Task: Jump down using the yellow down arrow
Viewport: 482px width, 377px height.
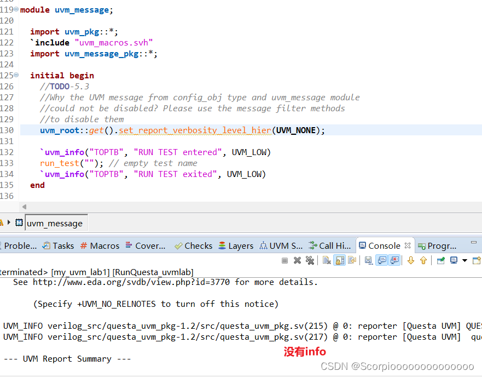Action: point(411,260)
